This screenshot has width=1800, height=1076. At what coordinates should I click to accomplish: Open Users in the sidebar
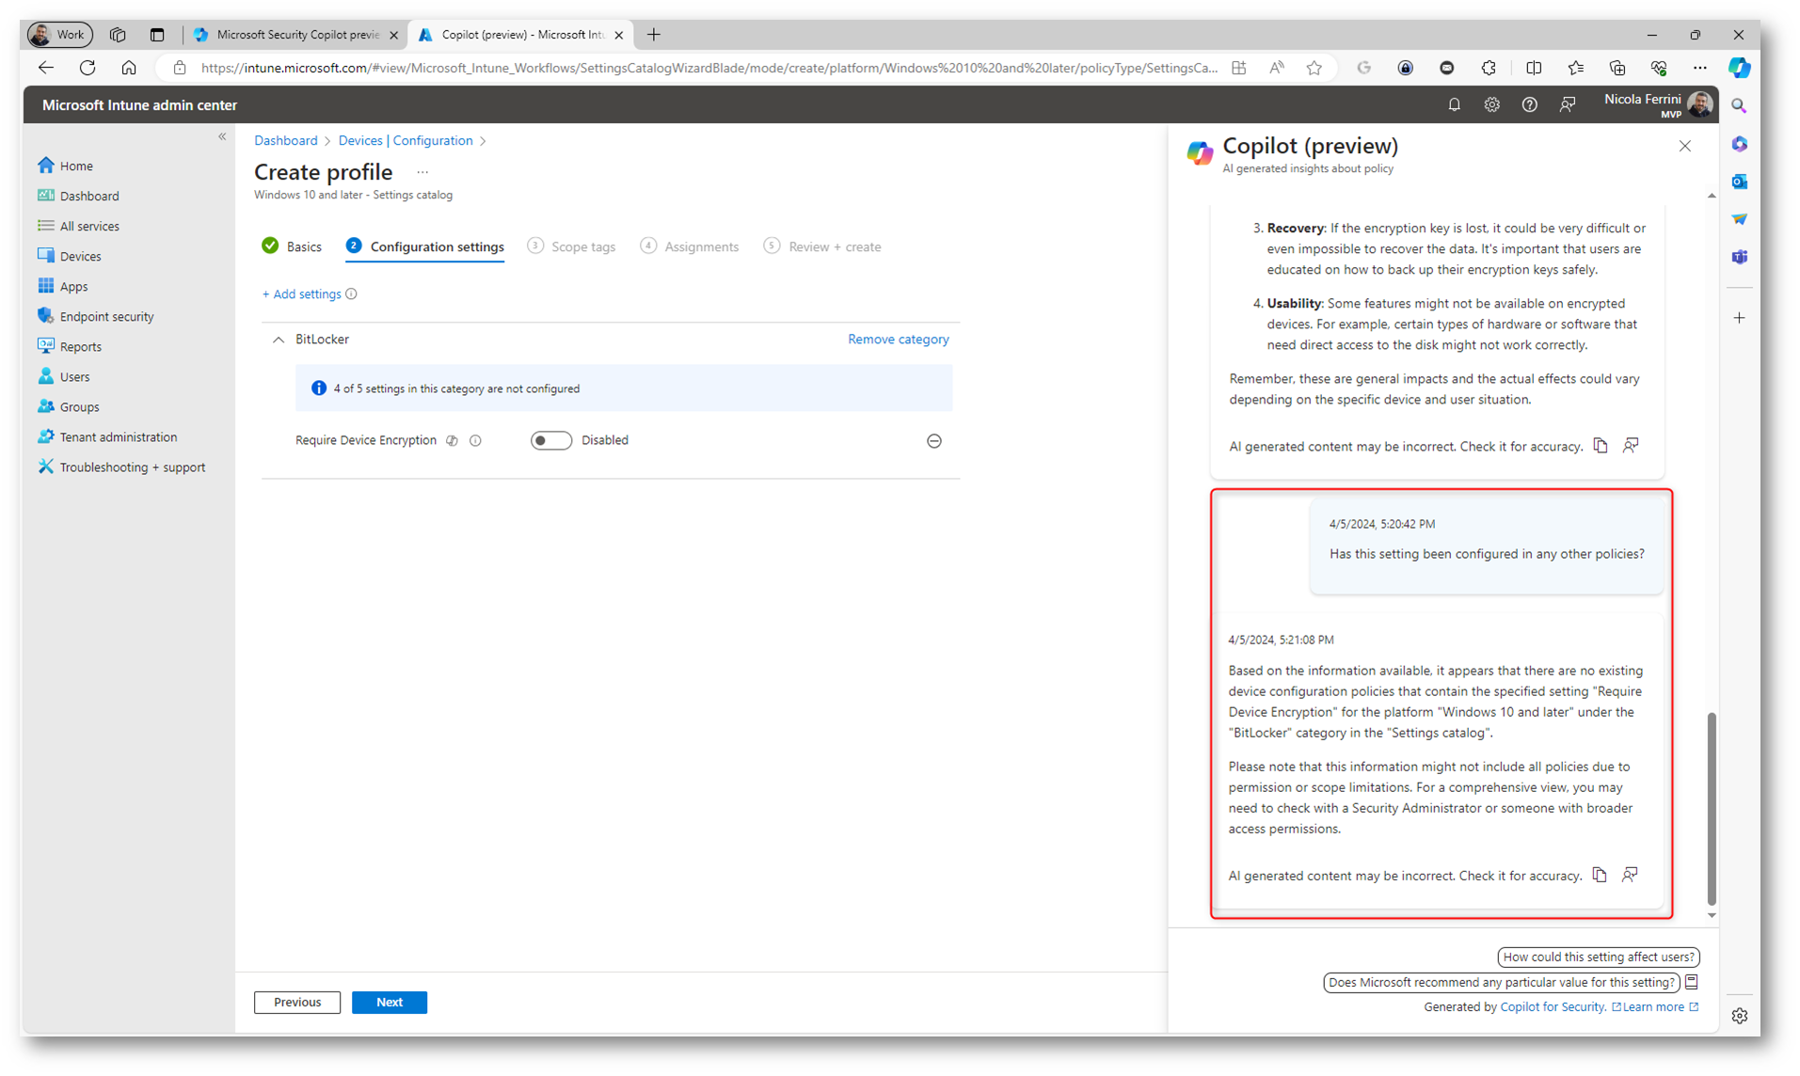[74, 376]
